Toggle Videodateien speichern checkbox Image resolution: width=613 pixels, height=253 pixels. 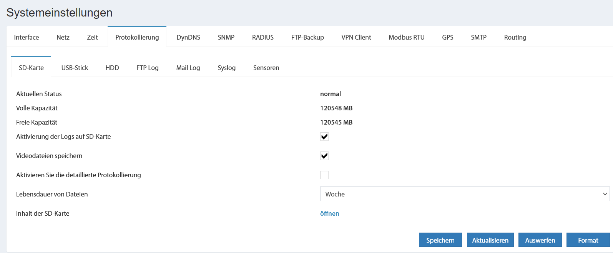(324, 156)
